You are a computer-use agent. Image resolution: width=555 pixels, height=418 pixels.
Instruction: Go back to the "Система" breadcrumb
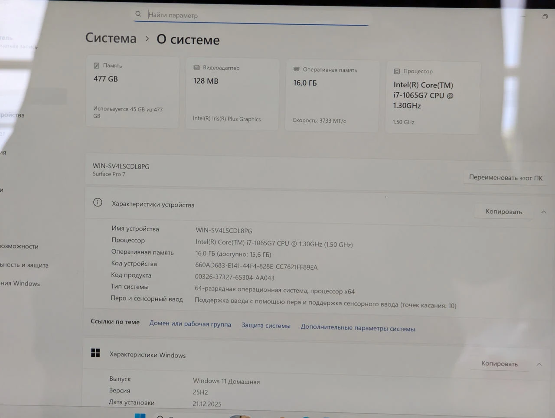pos(111,38)
